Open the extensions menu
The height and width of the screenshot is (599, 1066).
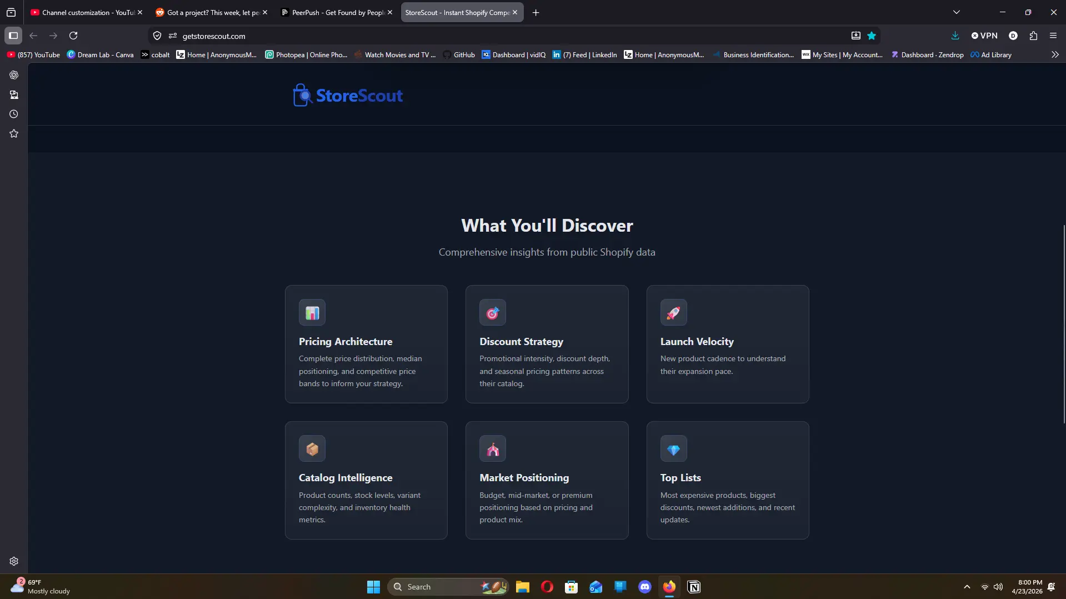pos(1033,36)
